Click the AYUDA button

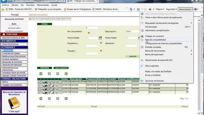pyautogui.click(x=45, y=24)
